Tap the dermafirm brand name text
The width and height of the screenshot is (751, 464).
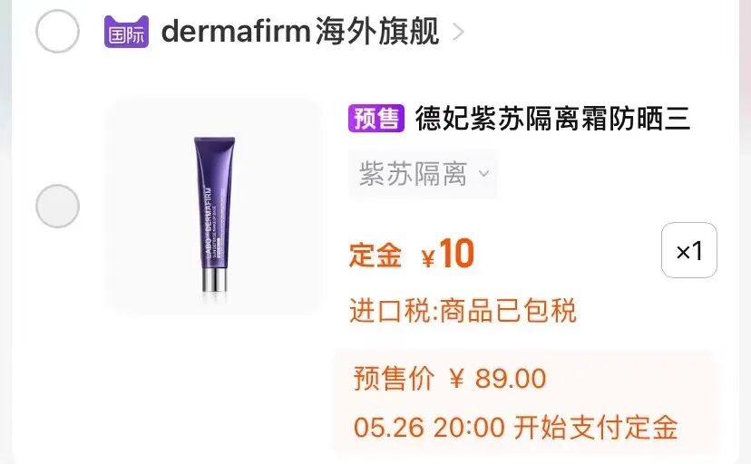click(236, 31)
